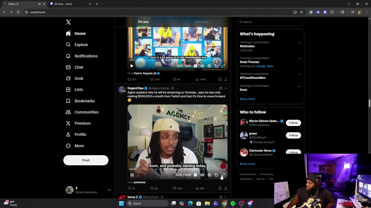Open more options for Duce trend

299,86
